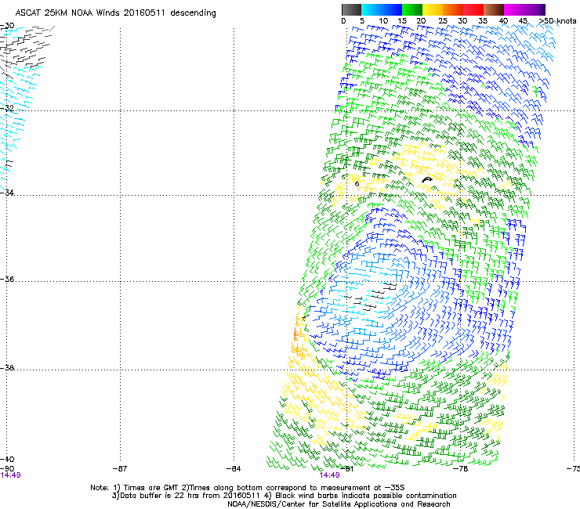Click the '-32' latitude axis label
Viewport: 580px width, 509px height.
pyautogui.click(x=7, y=108)
